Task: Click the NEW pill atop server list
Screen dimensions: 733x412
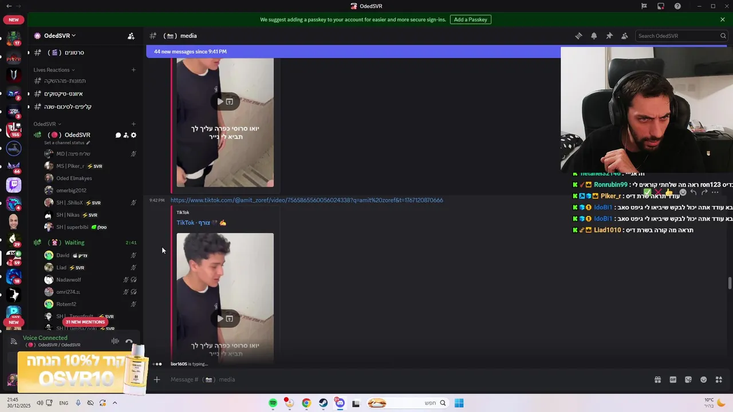Action: click(x=14, y=19)
